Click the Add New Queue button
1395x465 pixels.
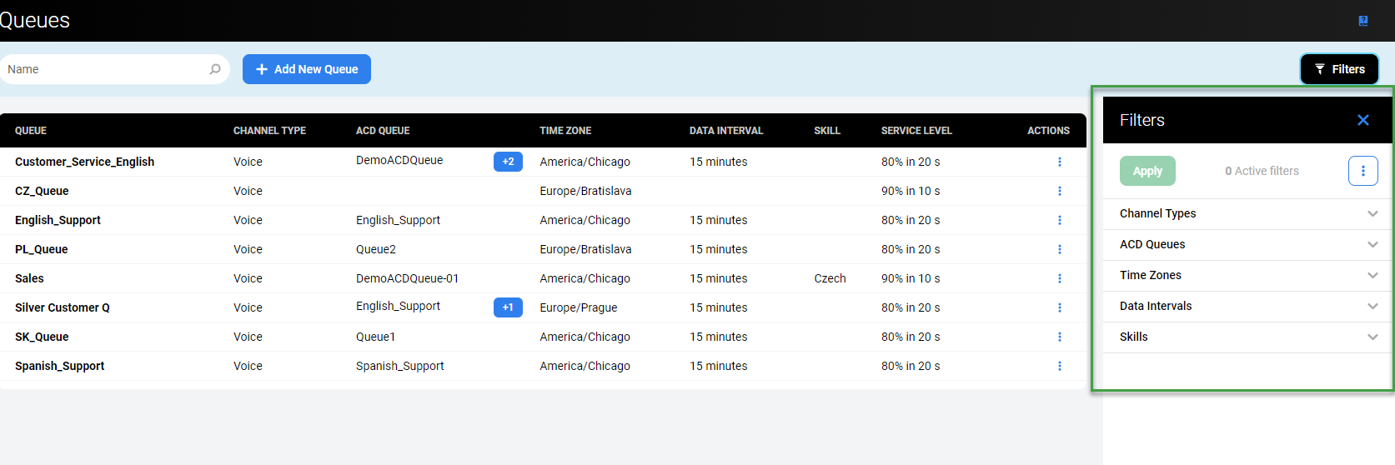pos(307,69)
